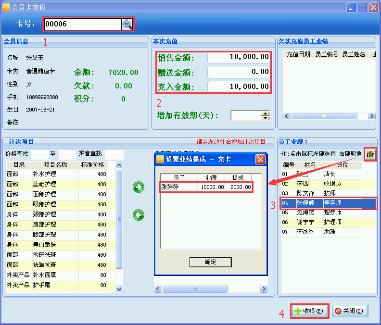
Task: Click the 目录 column header
Action: (x=19, y=165)
